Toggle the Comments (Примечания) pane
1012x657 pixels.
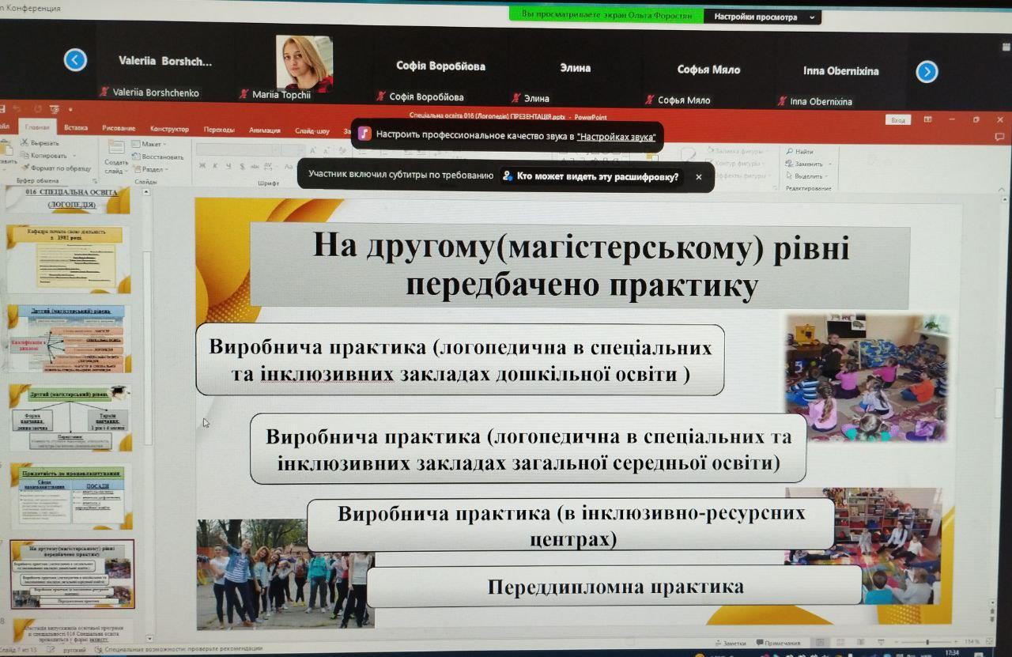pyautogui.click(x=778, y=643)
